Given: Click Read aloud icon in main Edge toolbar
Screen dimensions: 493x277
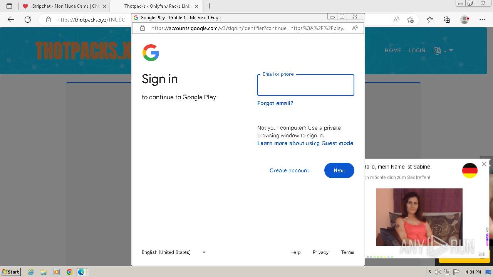Looking at the screenshot, I should [396, 20].
